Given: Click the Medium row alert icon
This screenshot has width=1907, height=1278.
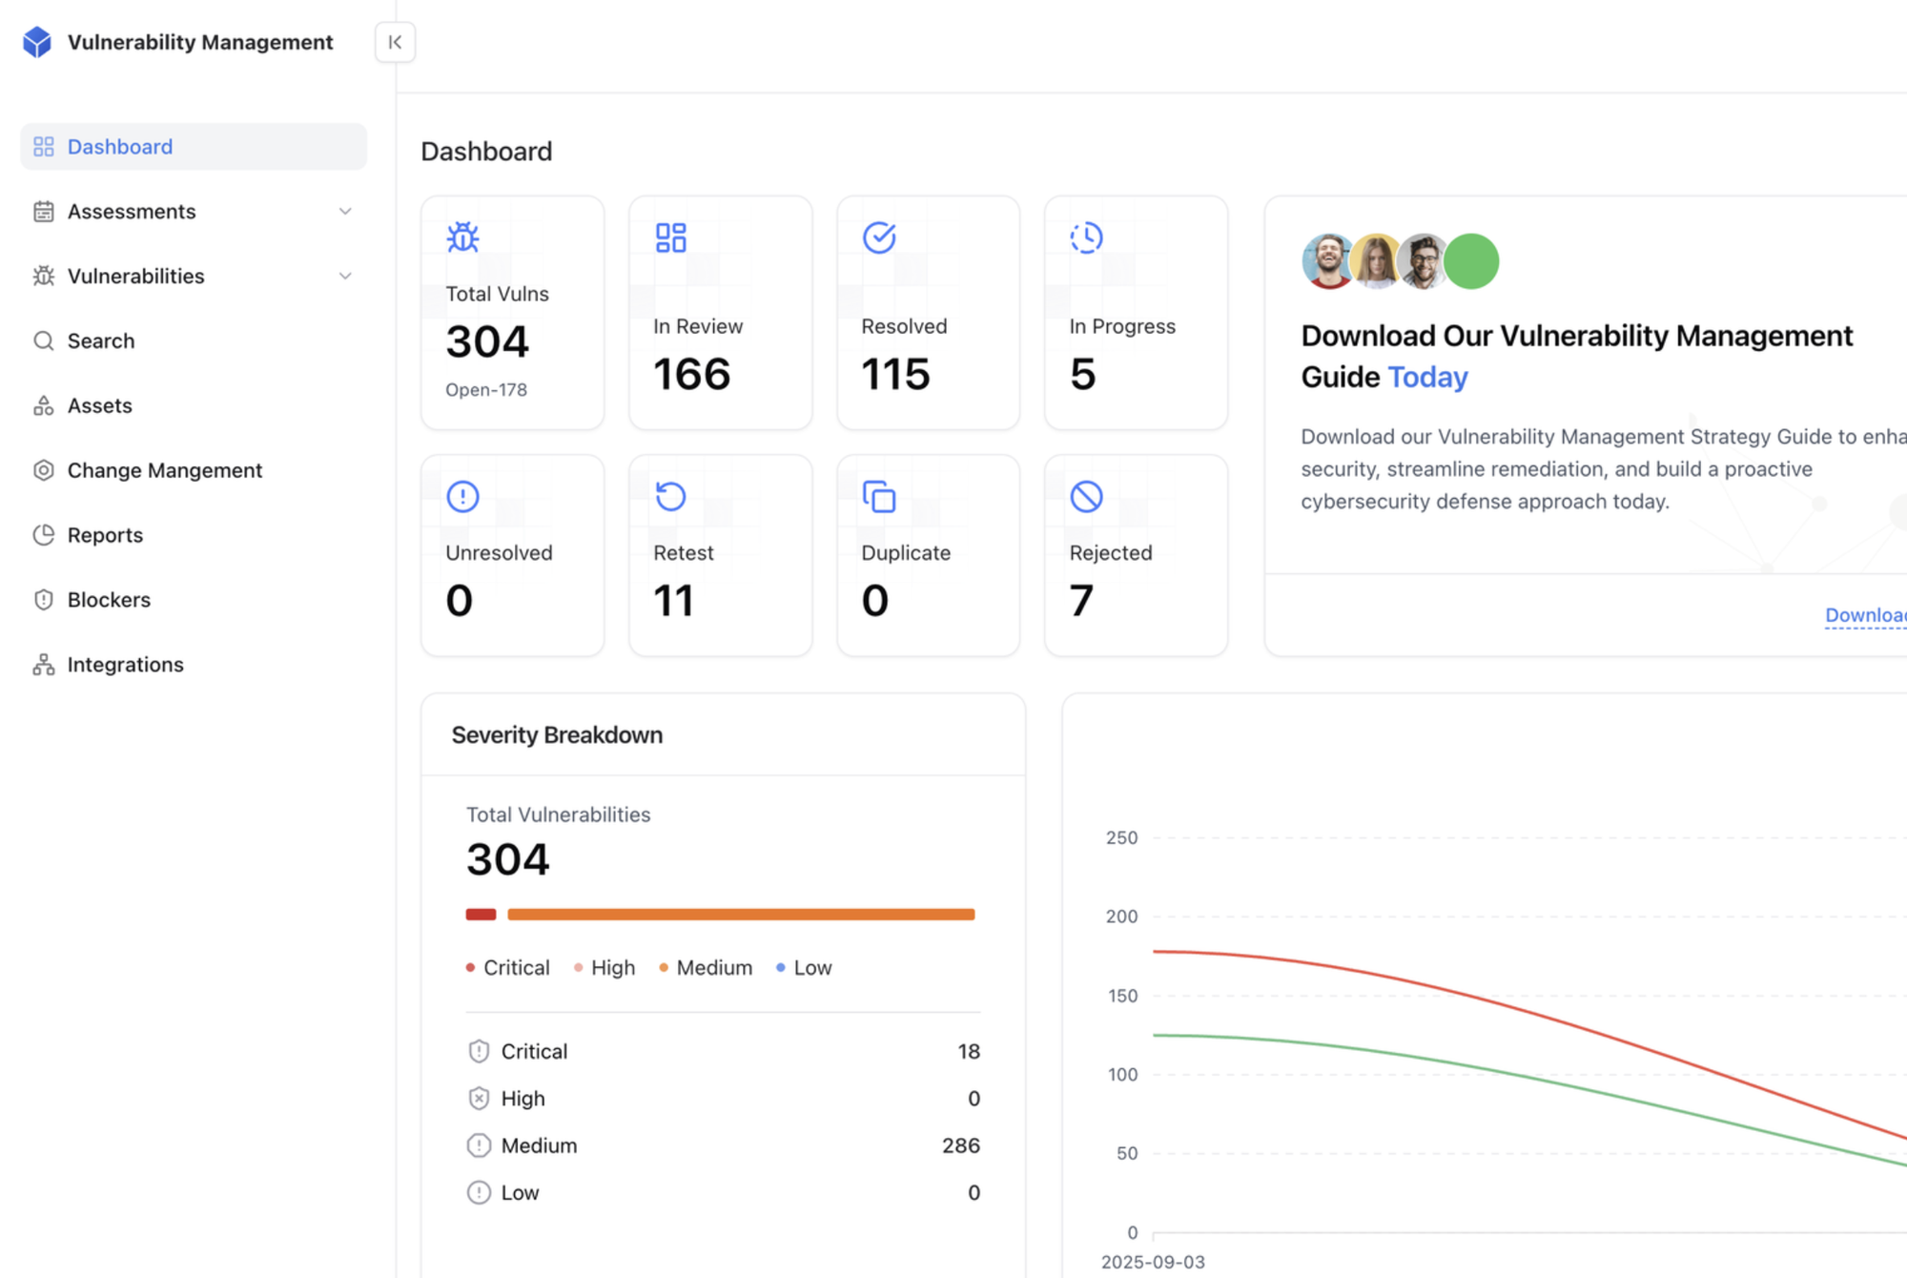Looking at the screenshot, I should pos(479,1146).
